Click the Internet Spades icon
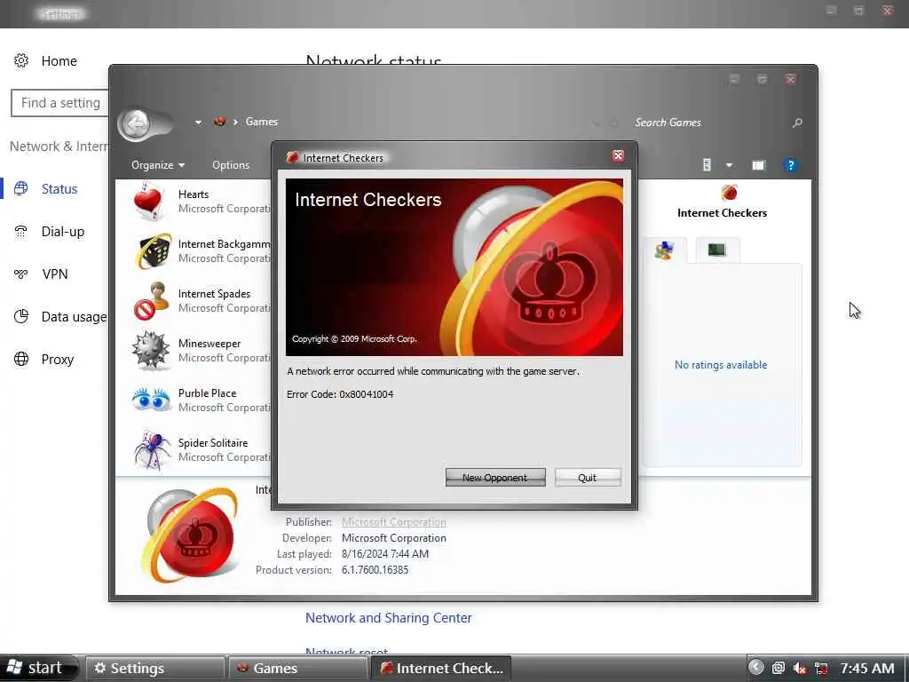The height and width of the screenshot is (682, 909). click(151, 301)
